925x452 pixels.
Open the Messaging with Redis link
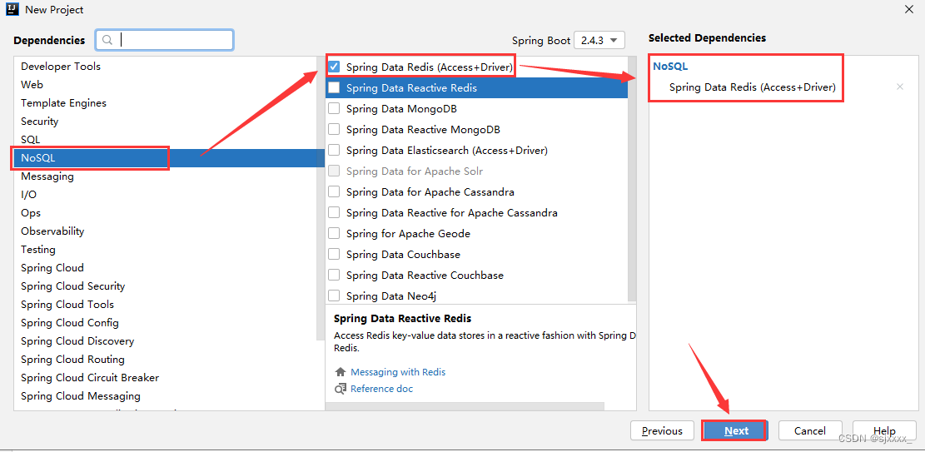398,372
